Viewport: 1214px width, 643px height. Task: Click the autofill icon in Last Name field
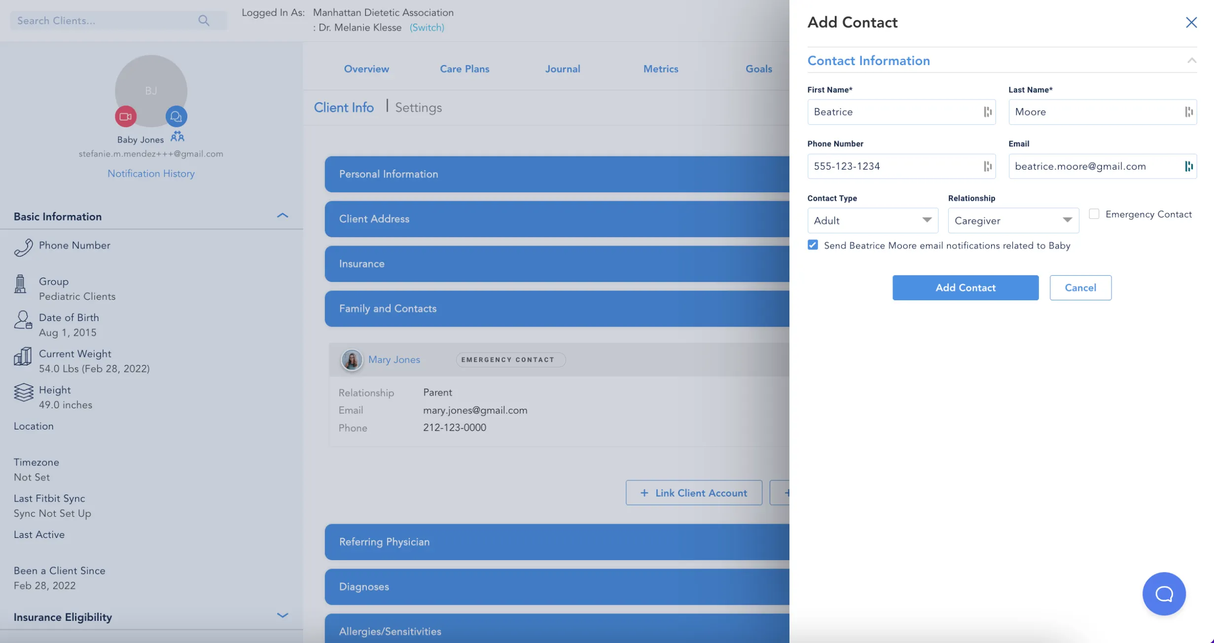(1188, 112)
